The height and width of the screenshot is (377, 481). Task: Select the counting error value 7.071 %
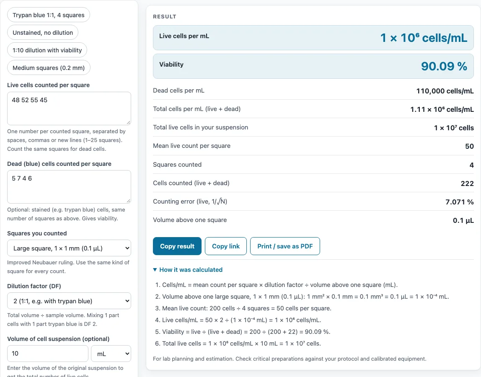[x=460, y=202]
